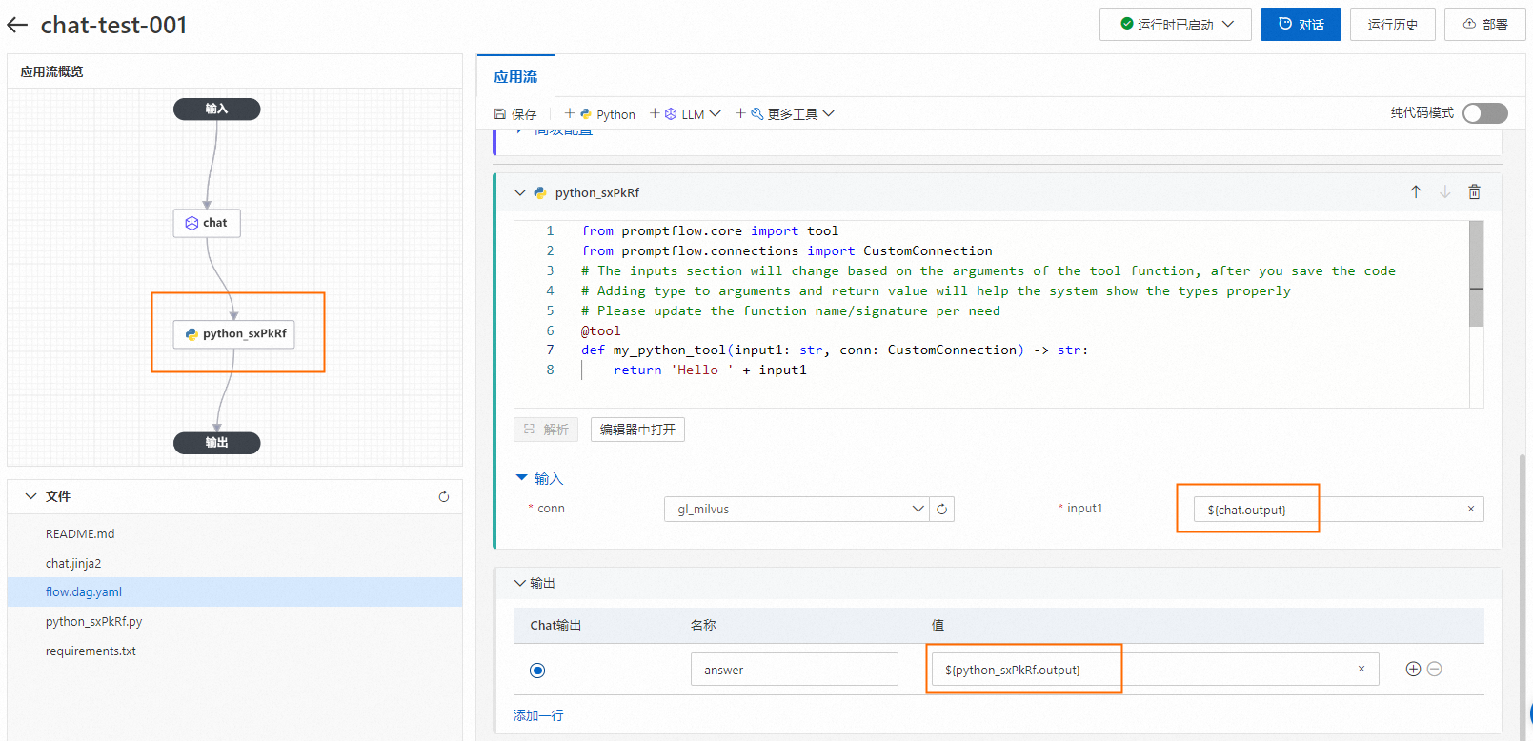Screen dimensions: 1533x741
Task: Delete the python_sxPkRf node
Action: pyautogui.click(x=1474, y=192)
